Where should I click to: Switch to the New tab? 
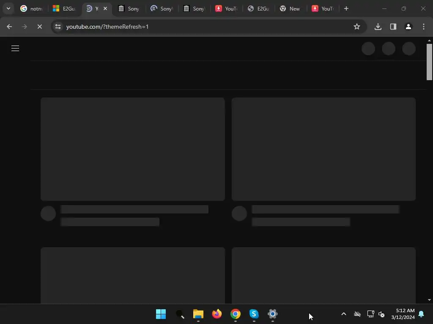[290, 8]
